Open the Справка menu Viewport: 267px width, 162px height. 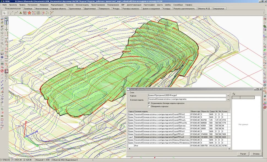[x=189, y=5]
